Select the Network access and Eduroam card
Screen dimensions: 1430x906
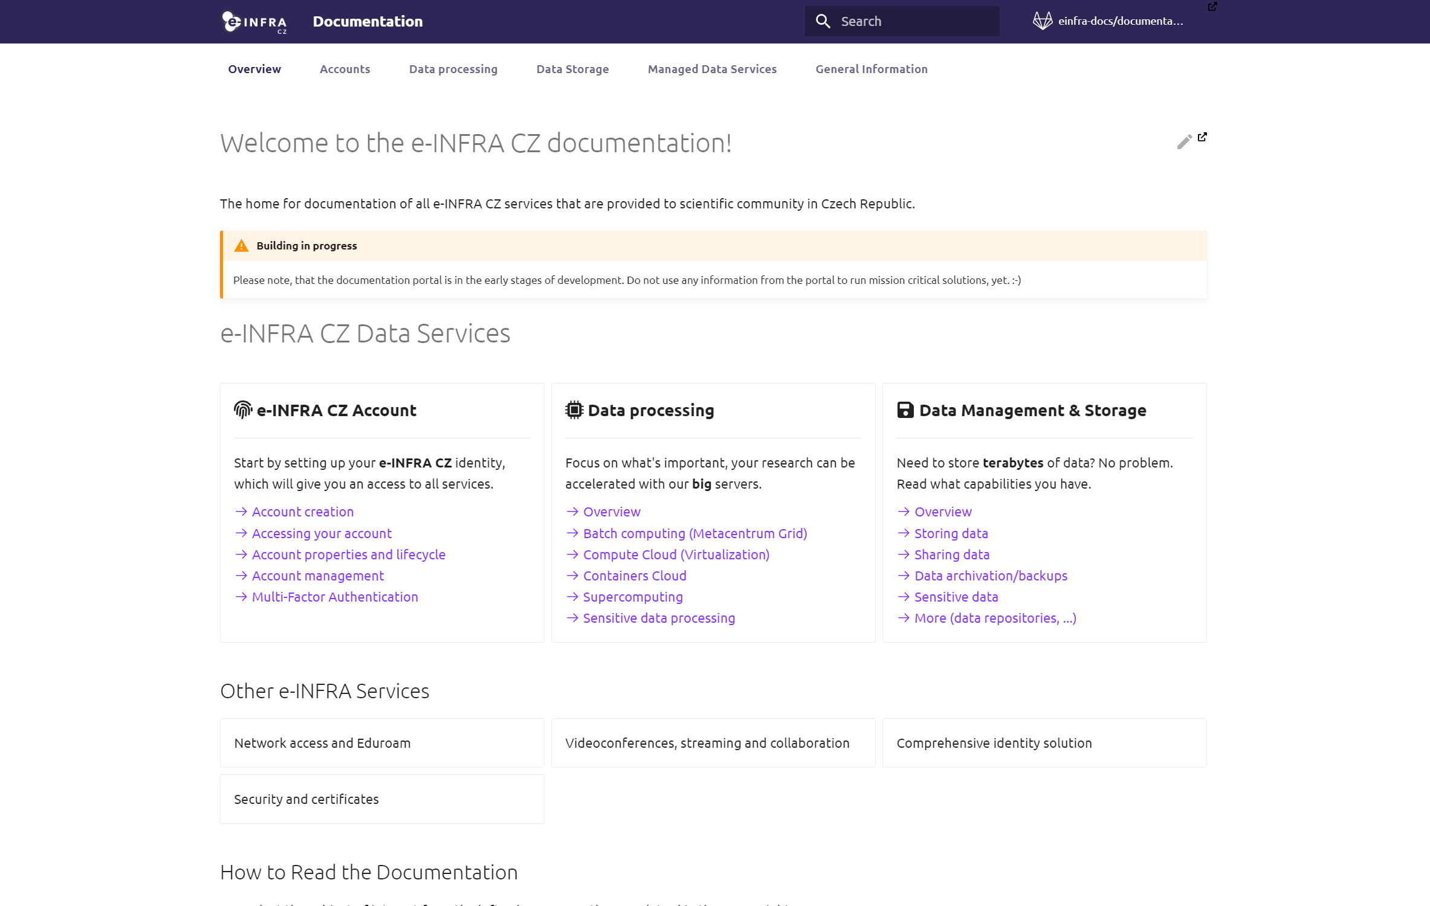382,743
